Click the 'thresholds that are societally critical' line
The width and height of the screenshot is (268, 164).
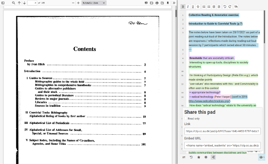point(211,58)
